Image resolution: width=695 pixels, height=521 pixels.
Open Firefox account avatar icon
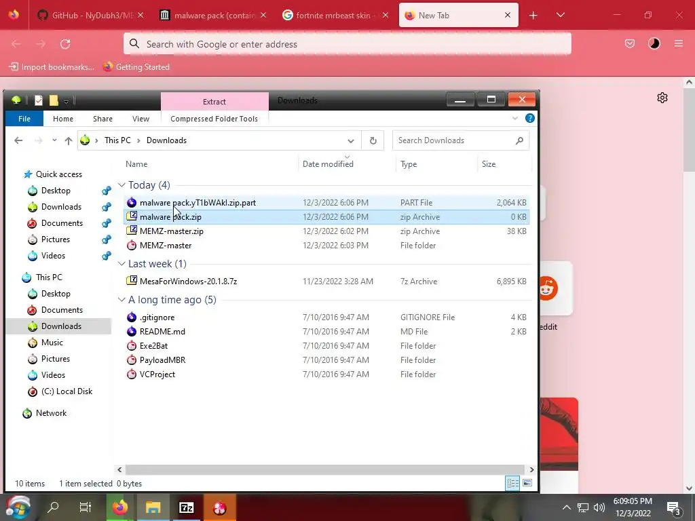coord(654,43)
